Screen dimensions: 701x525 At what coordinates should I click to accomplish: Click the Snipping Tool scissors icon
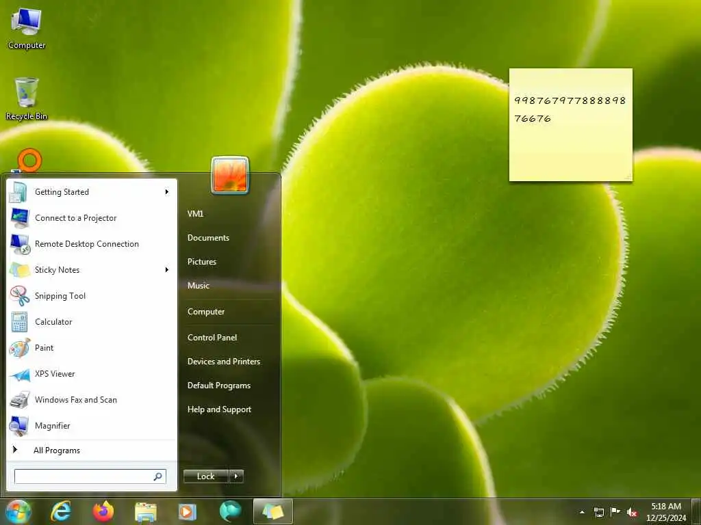(20, 296)
